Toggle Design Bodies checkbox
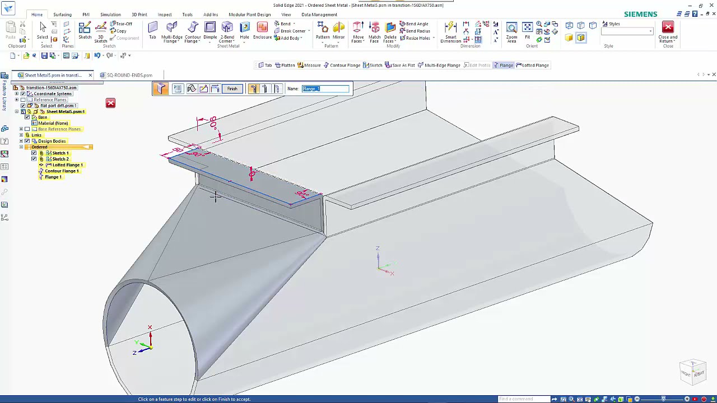 pyautogui.click(x=27, y=141)
